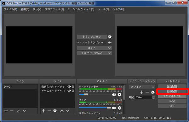Image resolution: width=189 pixels, height=122 pixels.
Task: Toggle visibility of 音声入力キャプチャ source
Action: click(69, 86)
